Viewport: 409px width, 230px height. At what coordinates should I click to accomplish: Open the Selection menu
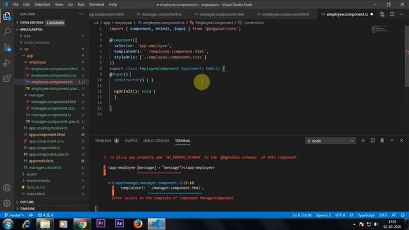coord(42,4)
